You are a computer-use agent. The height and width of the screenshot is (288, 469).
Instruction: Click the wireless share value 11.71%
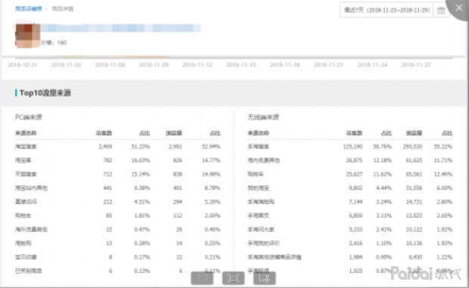[443, 160]
